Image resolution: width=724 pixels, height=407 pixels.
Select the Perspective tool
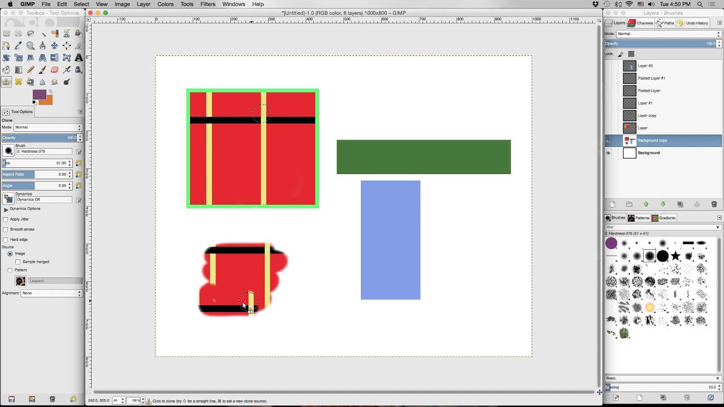click(42, 58)
